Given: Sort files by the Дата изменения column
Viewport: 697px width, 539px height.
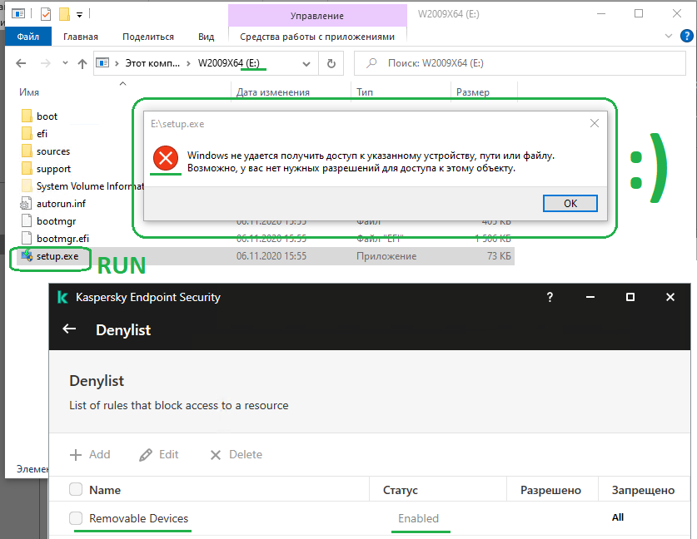Looking at the screenshot, I should (x=273, y=92).
